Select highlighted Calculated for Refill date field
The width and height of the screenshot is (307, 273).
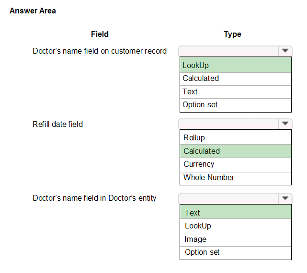(x=236, y=151)
